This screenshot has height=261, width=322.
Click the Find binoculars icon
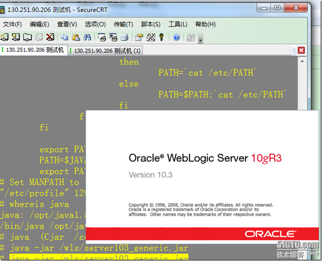(87, 37)
